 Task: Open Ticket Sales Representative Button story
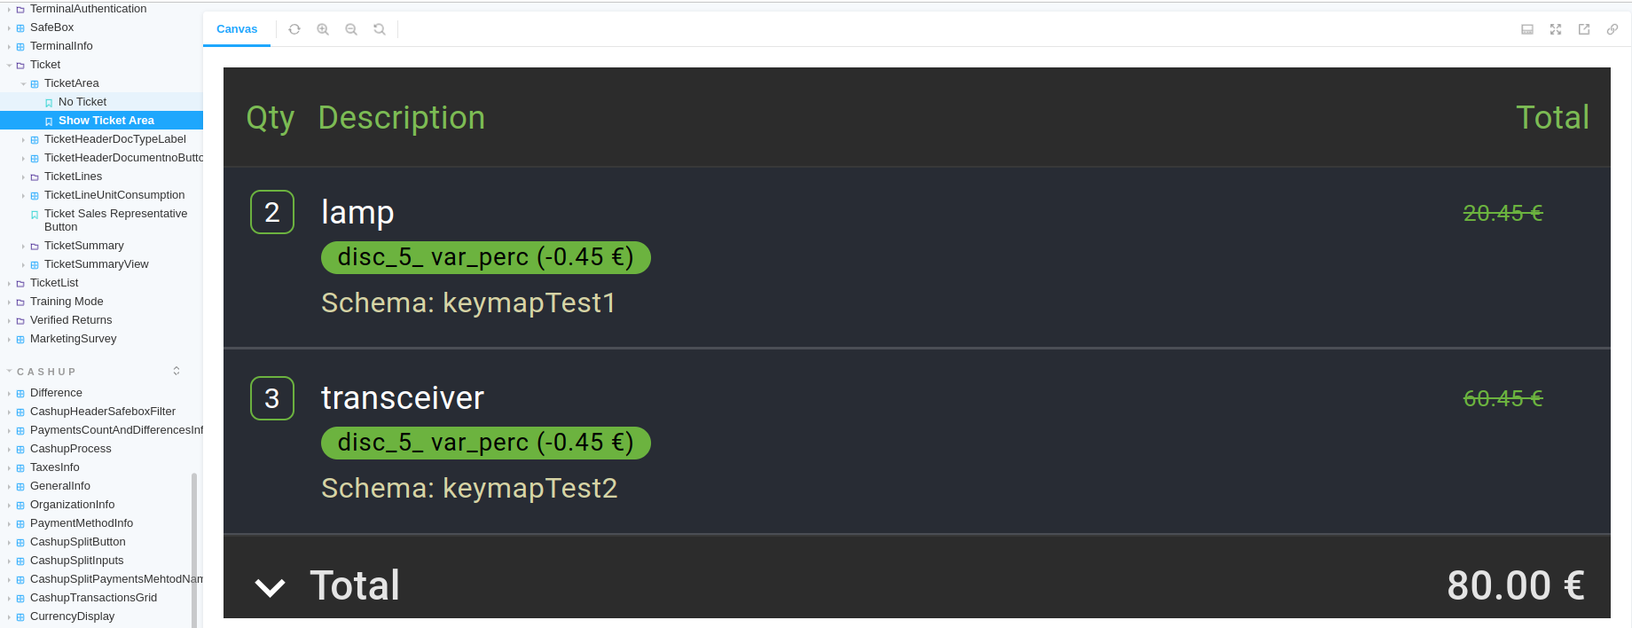pos(115,220)
